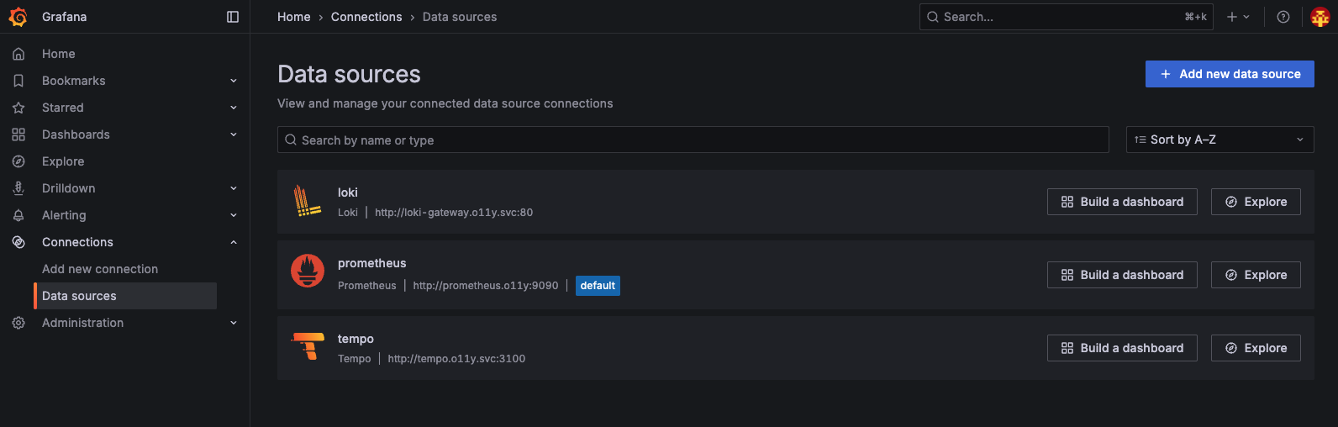
Task: Open the help question mark icon
Action: (1283, 17)
